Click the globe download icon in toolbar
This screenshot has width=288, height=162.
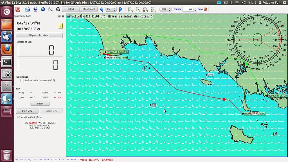35,9
